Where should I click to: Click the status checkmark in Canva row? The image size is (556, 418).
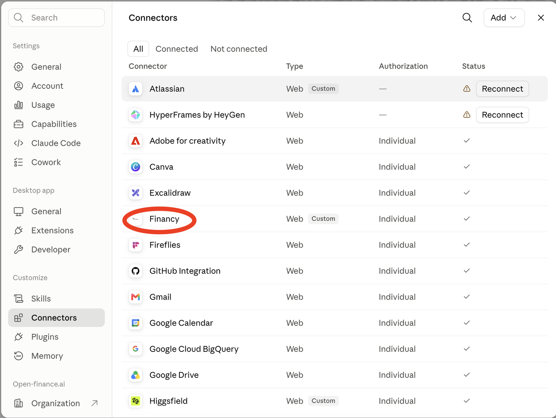pos(467,167)
